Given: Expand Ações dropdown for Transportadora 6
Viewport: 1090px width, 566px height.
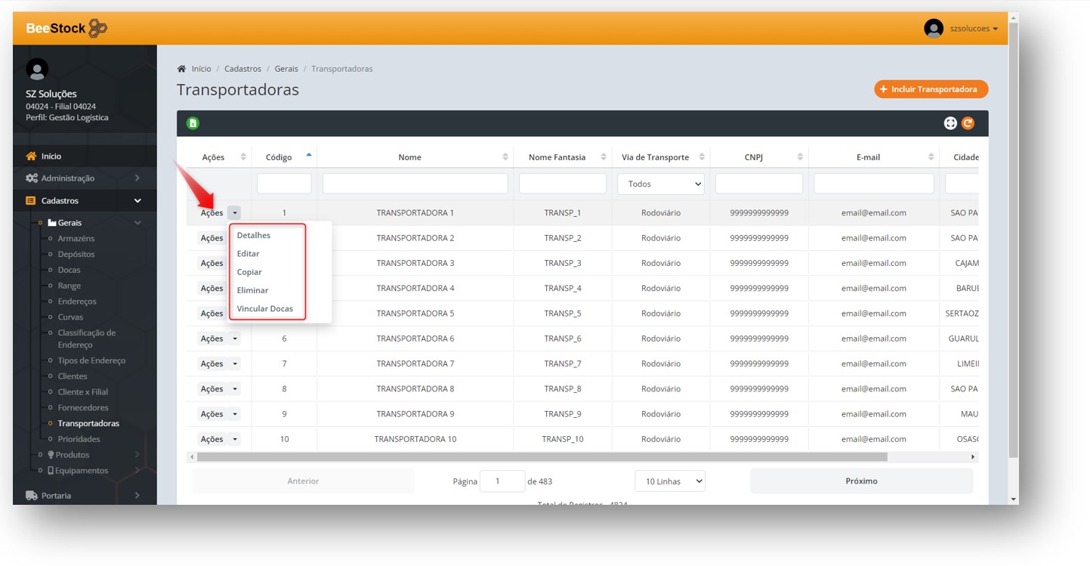Looking at the screenshot, I should [x=235, y=339].
